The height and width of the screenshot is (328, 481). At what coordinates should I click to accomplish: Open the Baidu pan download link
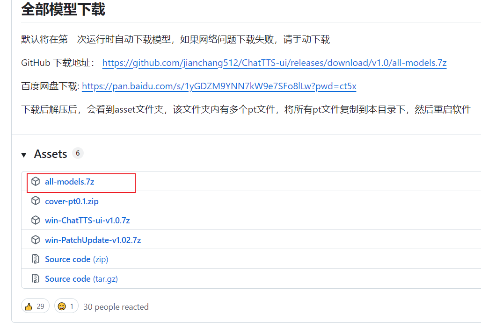tap(219, 86)
